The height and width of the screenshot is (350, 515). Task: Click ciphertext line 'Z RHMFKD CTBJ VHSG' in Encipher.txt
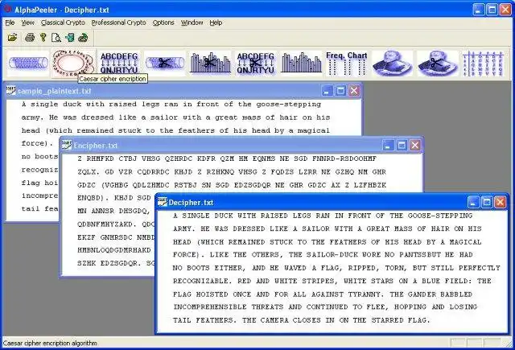tap(227, 159)
